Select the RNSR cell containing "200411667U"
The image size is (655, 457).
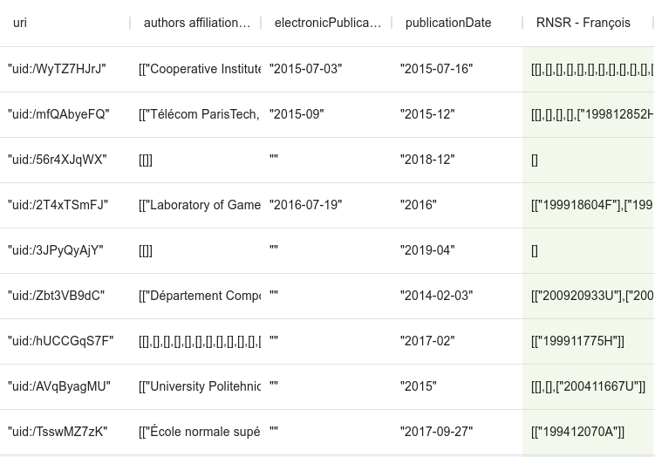tap(588, 386)
